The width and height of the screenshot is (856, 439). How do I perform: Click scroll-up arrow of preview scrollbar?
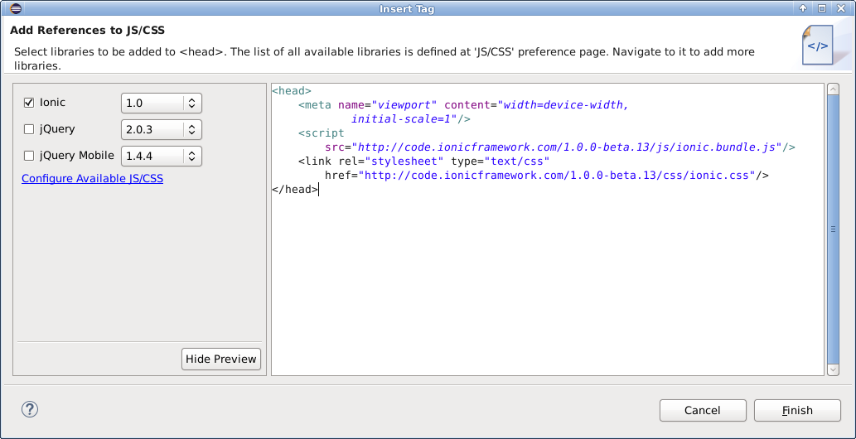833,89
